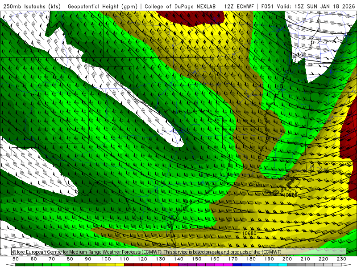
Task: Click the cyan swatch just before 200
Action: tap(282, 265)
